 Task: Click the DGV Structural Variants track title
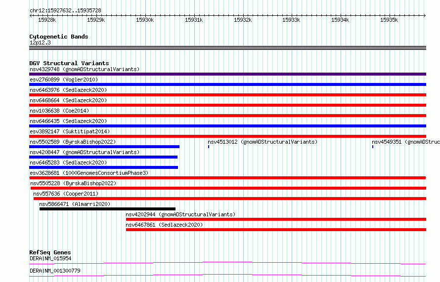point(69,63)
